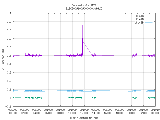Click the green LCL41B legend line sample
160x120 pixels.
[x=149, y=19]
